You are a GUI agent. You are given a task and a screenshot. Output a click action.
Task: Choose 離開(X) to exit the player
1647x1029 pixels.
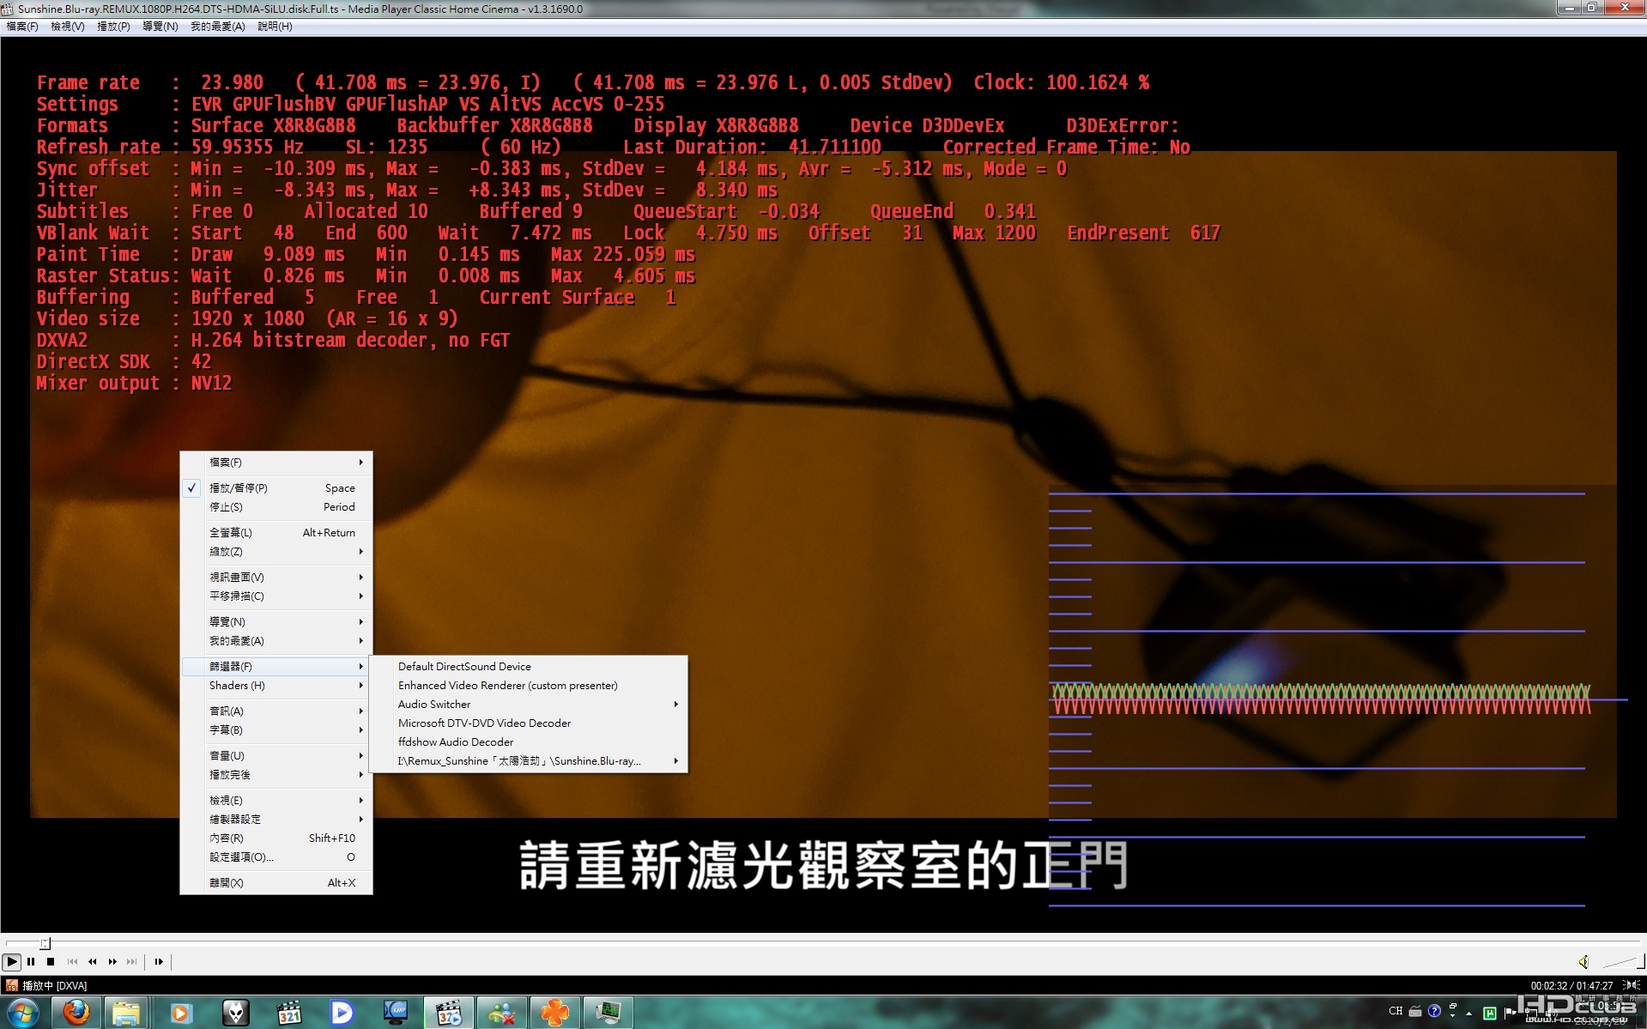pyautogui.click(x=276, y=882)
